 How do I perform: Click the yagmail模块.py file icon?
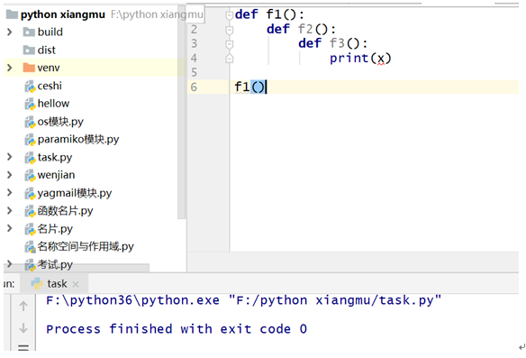(30, 194)
